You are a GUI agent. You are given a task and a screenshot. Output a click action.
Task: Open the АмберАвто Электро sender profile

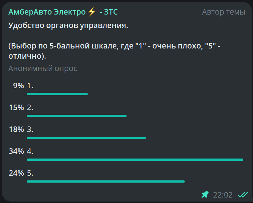click(x=63, y=12)
